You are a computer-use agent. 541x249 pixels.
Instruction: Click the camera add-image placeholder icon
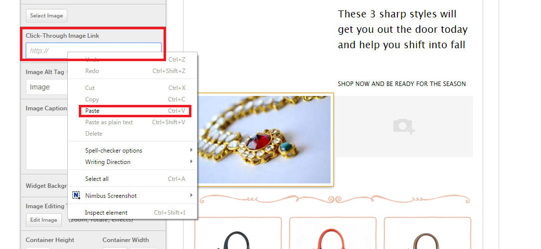(x=404, y=127)
